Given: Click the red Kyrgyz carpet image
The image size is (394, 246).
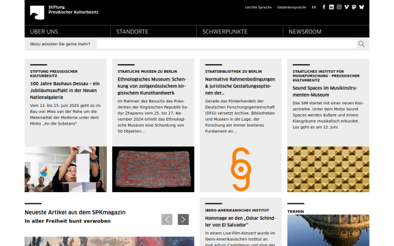Looking at the screenshot, I should tap(153, 169).
